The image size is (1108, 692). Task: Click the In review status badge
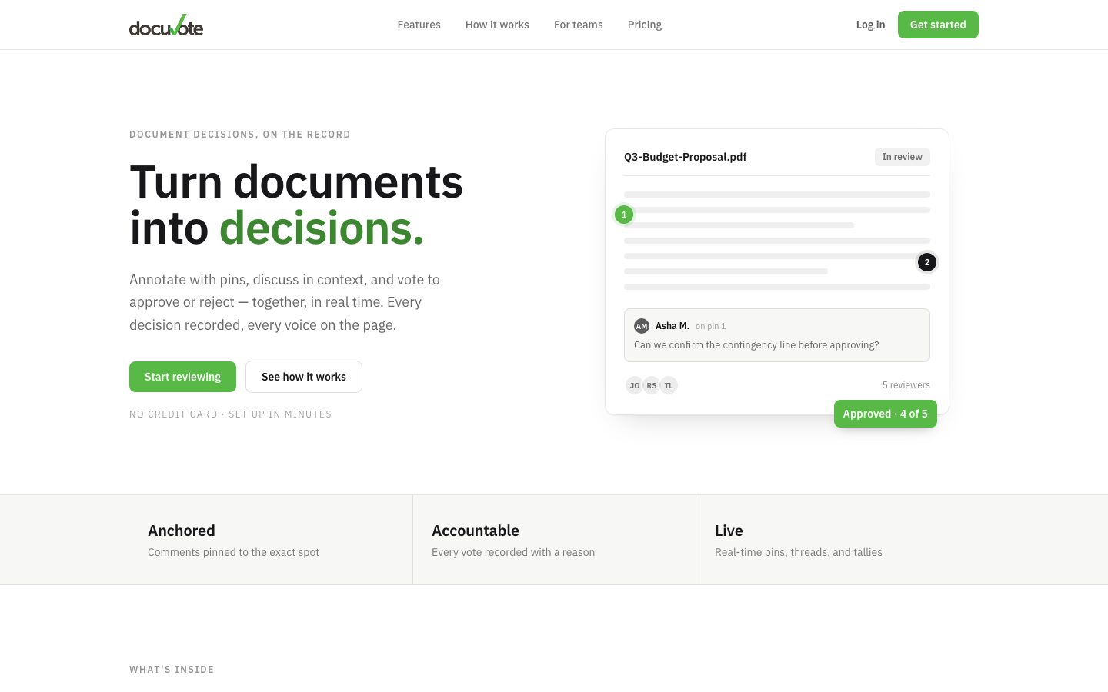tap(903, 157)
